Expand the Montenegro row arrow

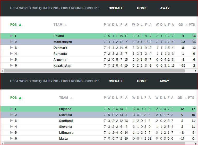click(x=11, y=42)
